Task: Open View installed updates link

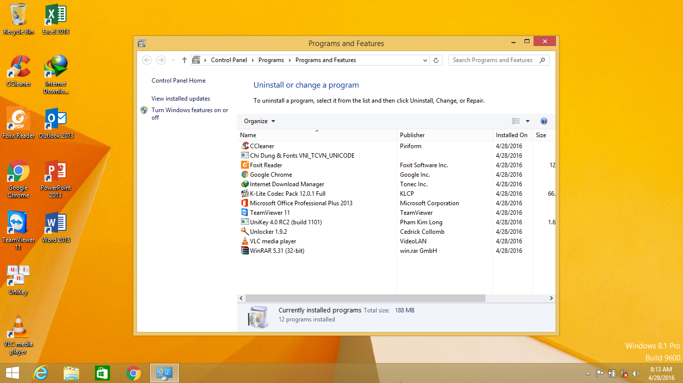Action: point(180,99)
